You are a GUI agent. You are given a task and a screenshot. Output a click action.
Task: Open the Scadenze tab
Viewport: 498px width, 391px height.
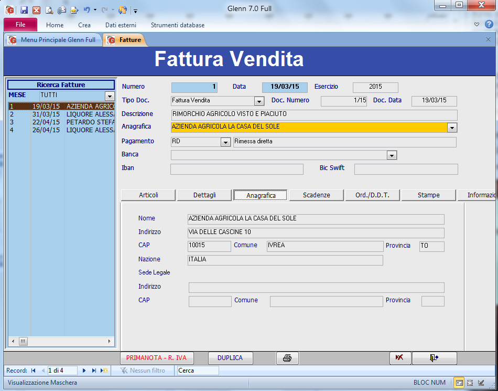click(x=316, y=195)
